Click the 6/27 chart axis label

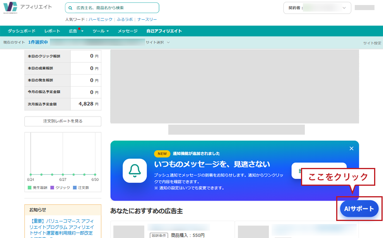point(63,180)
